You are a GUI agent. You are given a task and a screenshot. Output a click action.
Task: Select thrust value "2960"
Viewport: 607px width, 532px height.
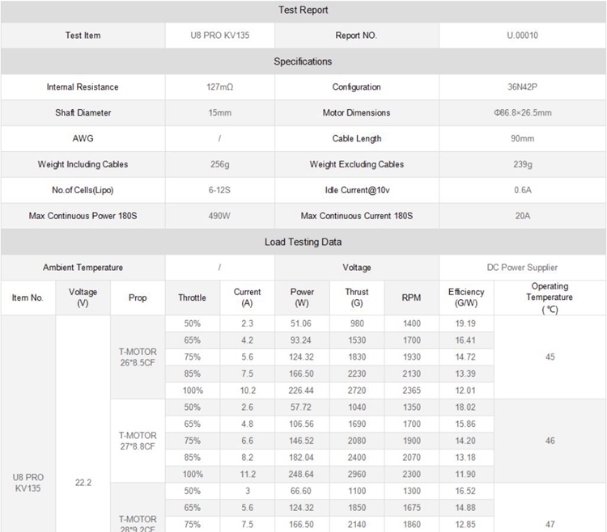coord(356,475)
